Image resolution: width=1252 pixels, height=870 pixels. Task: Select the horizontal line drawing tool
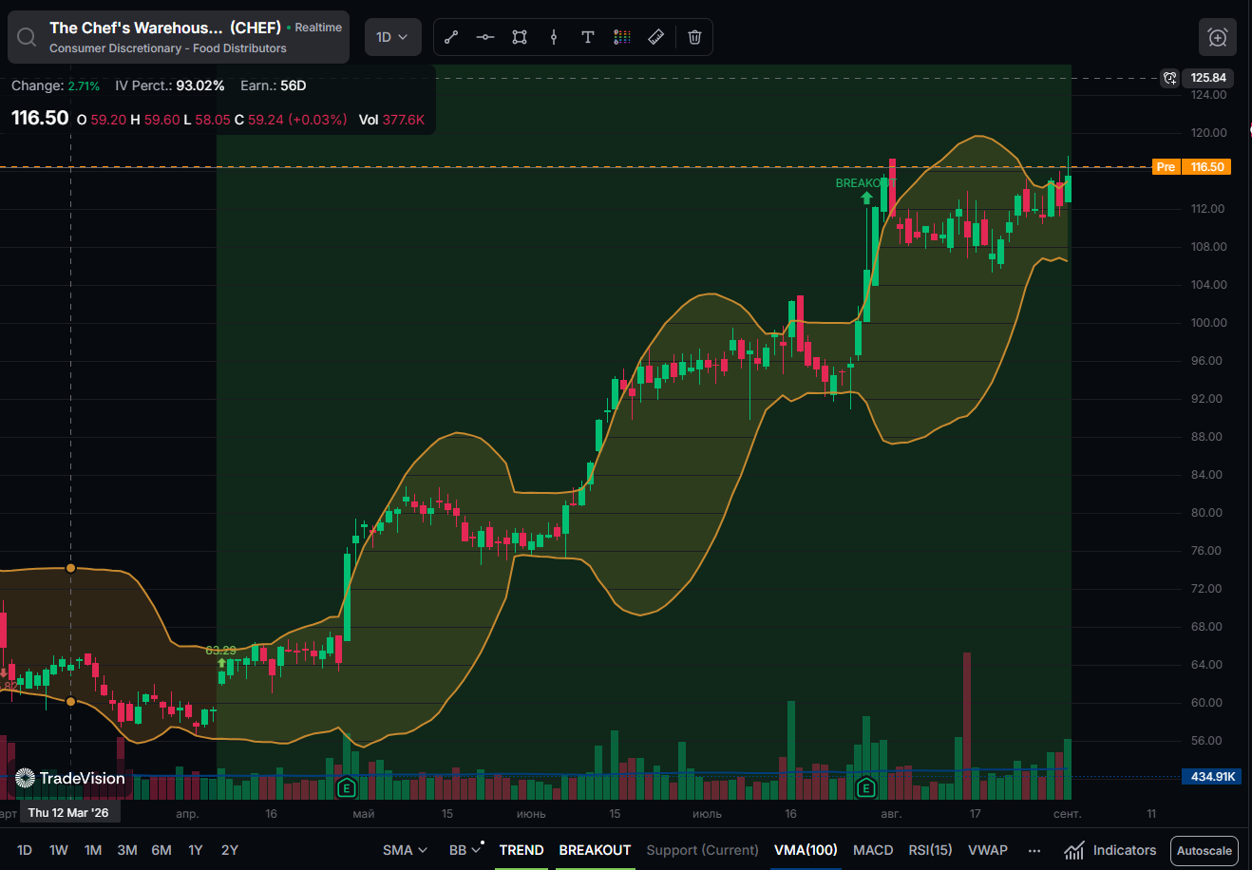point(485,37)
